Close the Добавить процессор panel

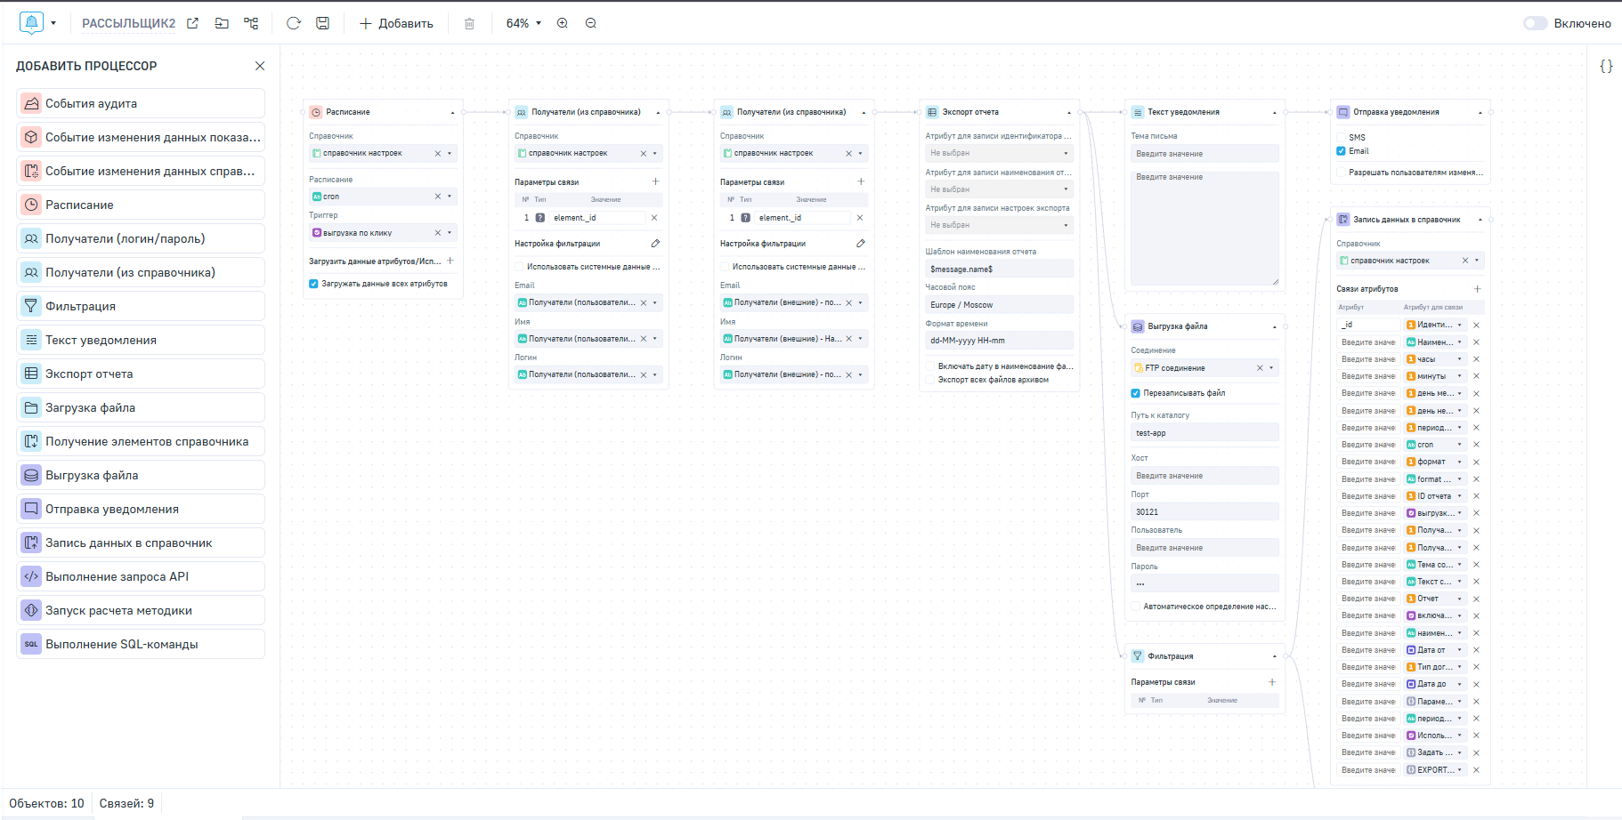coord(260,66)
